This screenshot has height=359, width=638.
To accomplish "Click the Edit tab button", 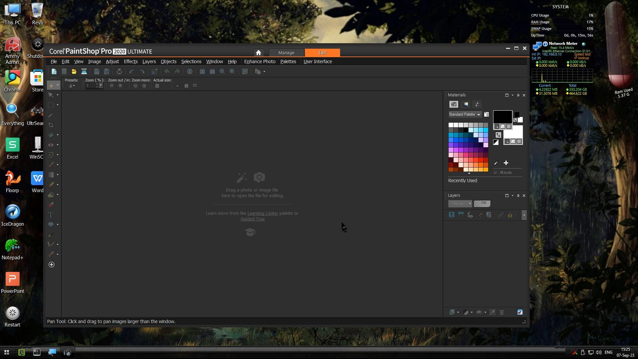I will [322, 53].
